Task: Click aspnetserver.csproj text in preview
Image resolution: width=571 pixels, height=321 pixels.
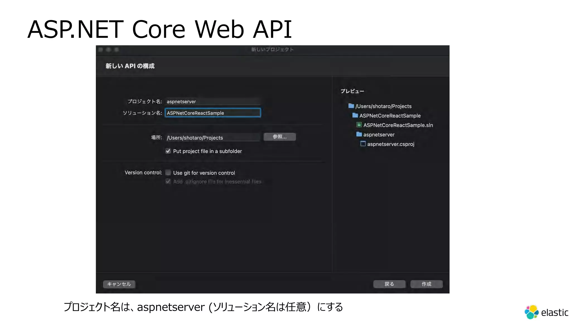Action: [391, 144]
